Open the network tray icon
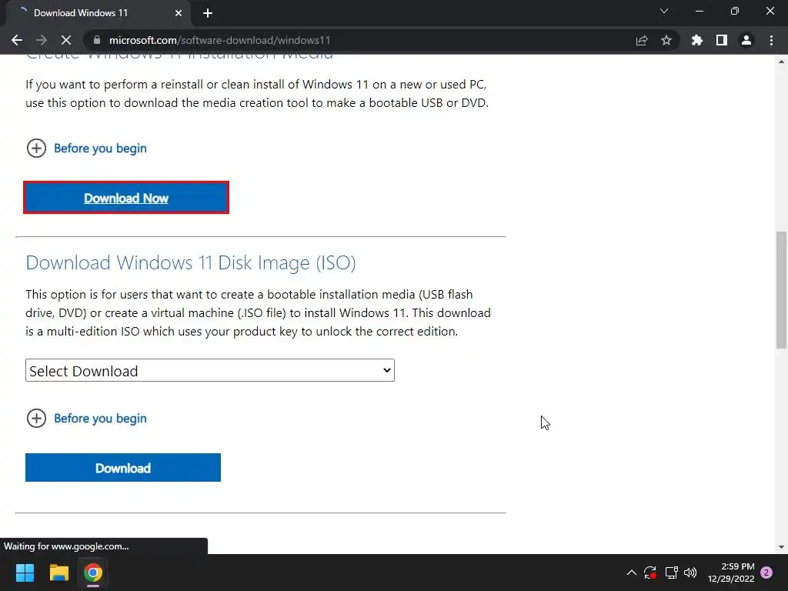788x591 pixels. [671, 573]
